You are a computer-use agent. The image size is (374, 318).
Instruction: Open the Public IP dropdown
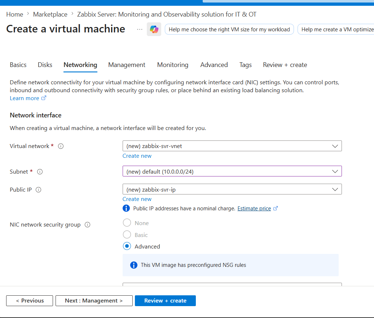point(232,189)
